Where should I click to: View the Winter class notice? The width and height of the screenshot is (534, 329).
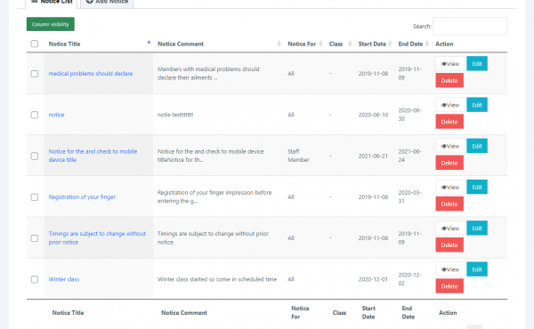(x=449, y=269)
